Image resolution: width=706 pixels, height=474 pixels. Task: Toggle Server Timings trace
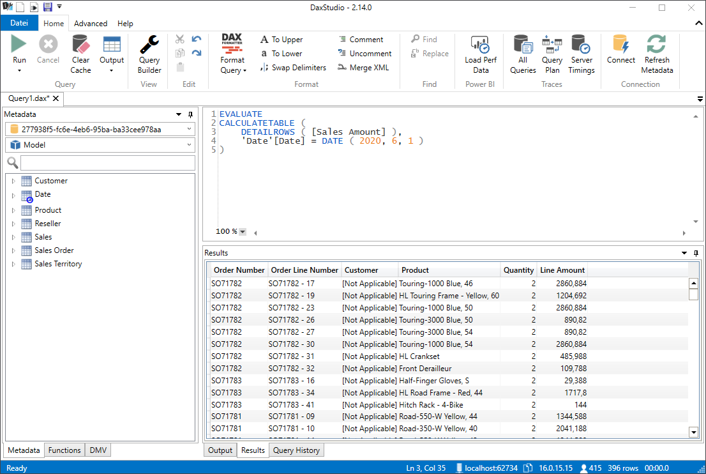coord(582,54)
